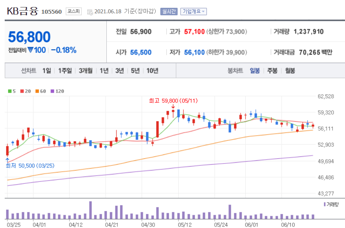Click red 20-day moving average legend swatch
The width and height of the screenshot is (345, 228).
point(22,91)
